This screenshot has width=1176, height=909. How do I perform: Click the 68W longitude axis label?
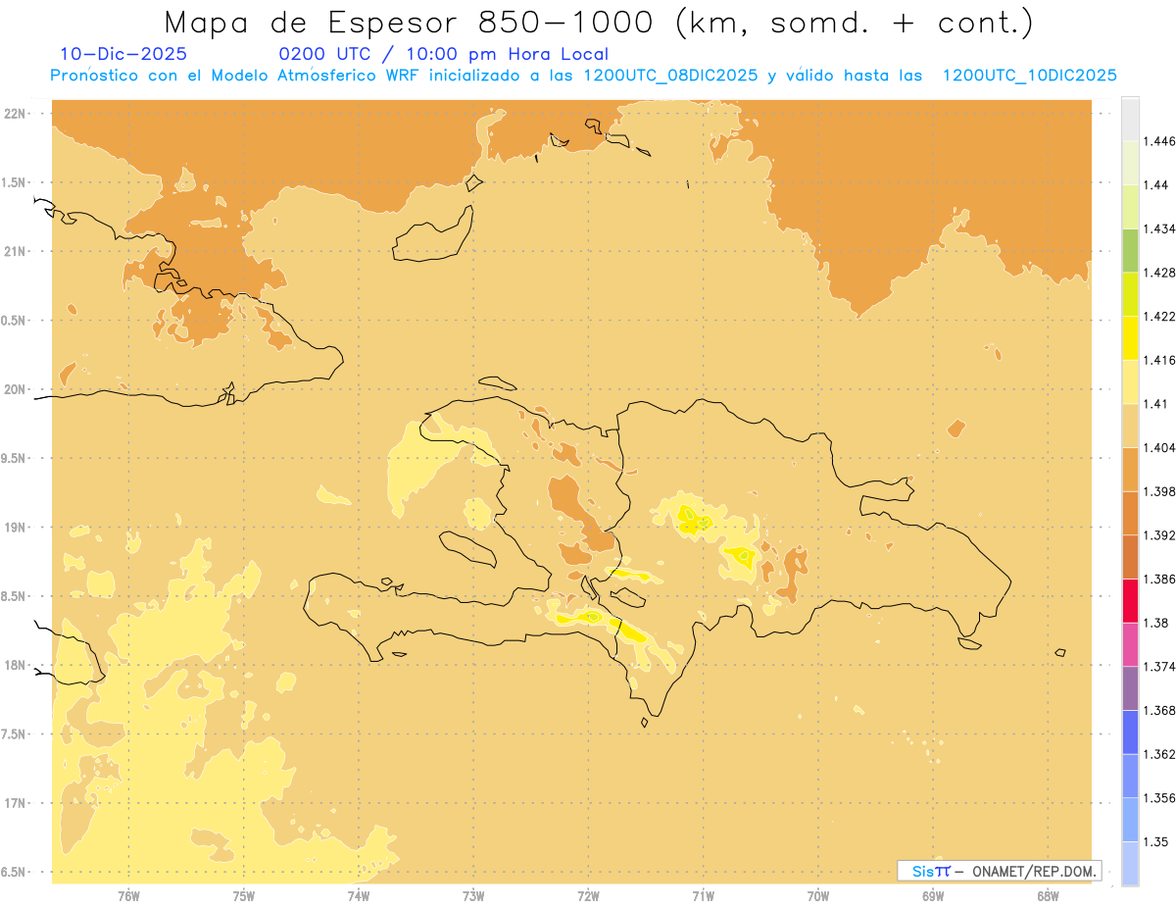pyautogui.click(x=1048, y=896)
